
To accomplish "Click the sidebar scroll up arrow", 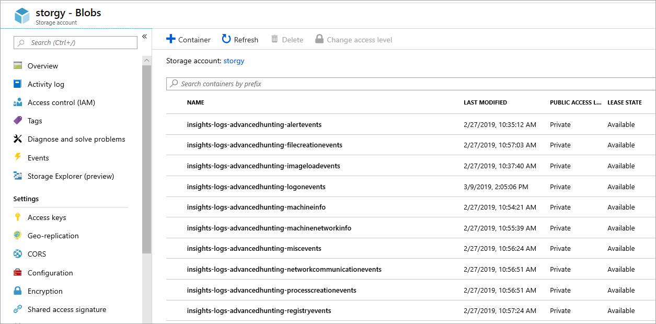I will pyautogui.click(x=146, y=61).
